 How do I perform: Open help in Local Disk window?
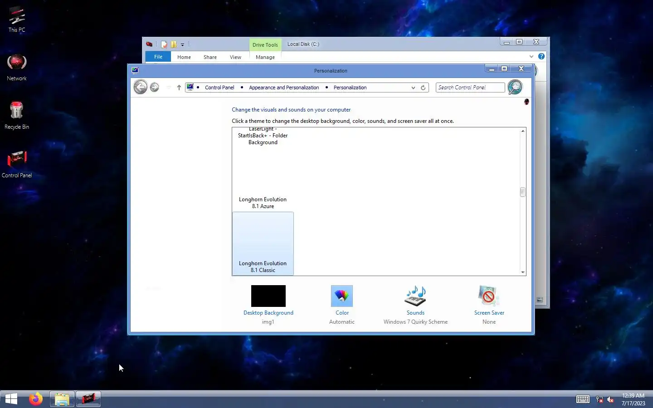point(541,56)
